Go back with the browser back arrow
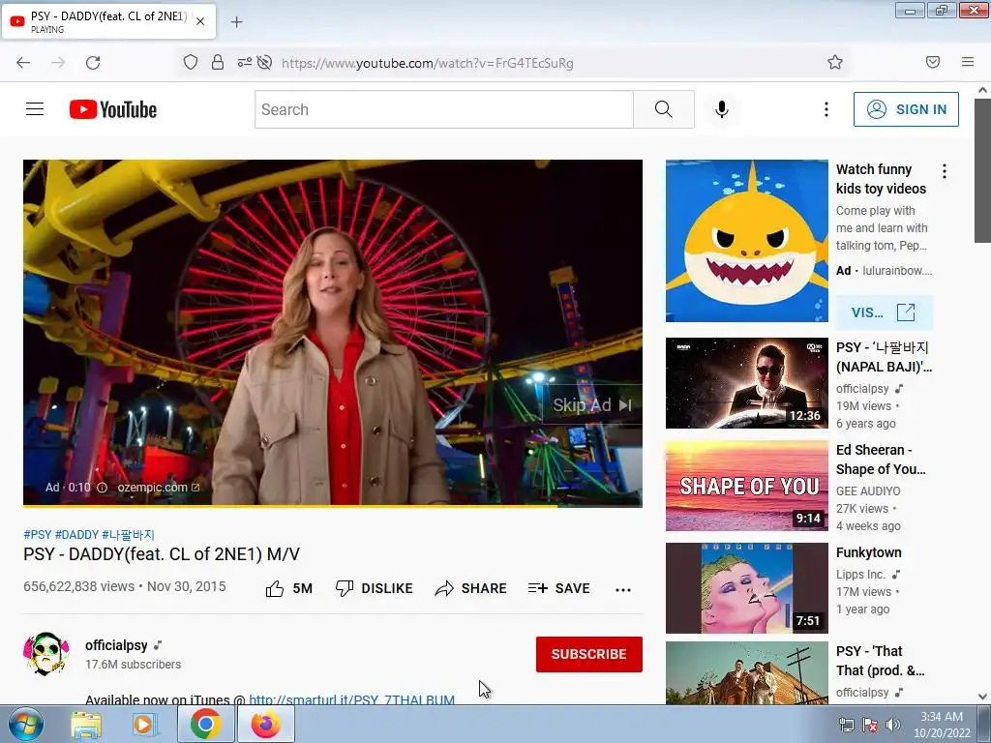 coord(23,63)
